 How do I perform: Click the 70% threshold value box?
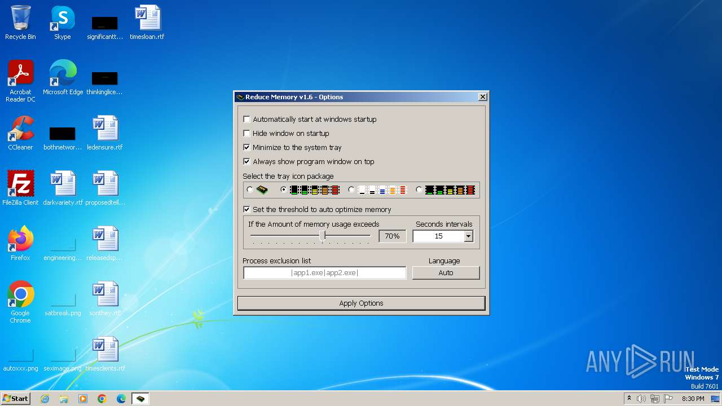tap(392, 236)
